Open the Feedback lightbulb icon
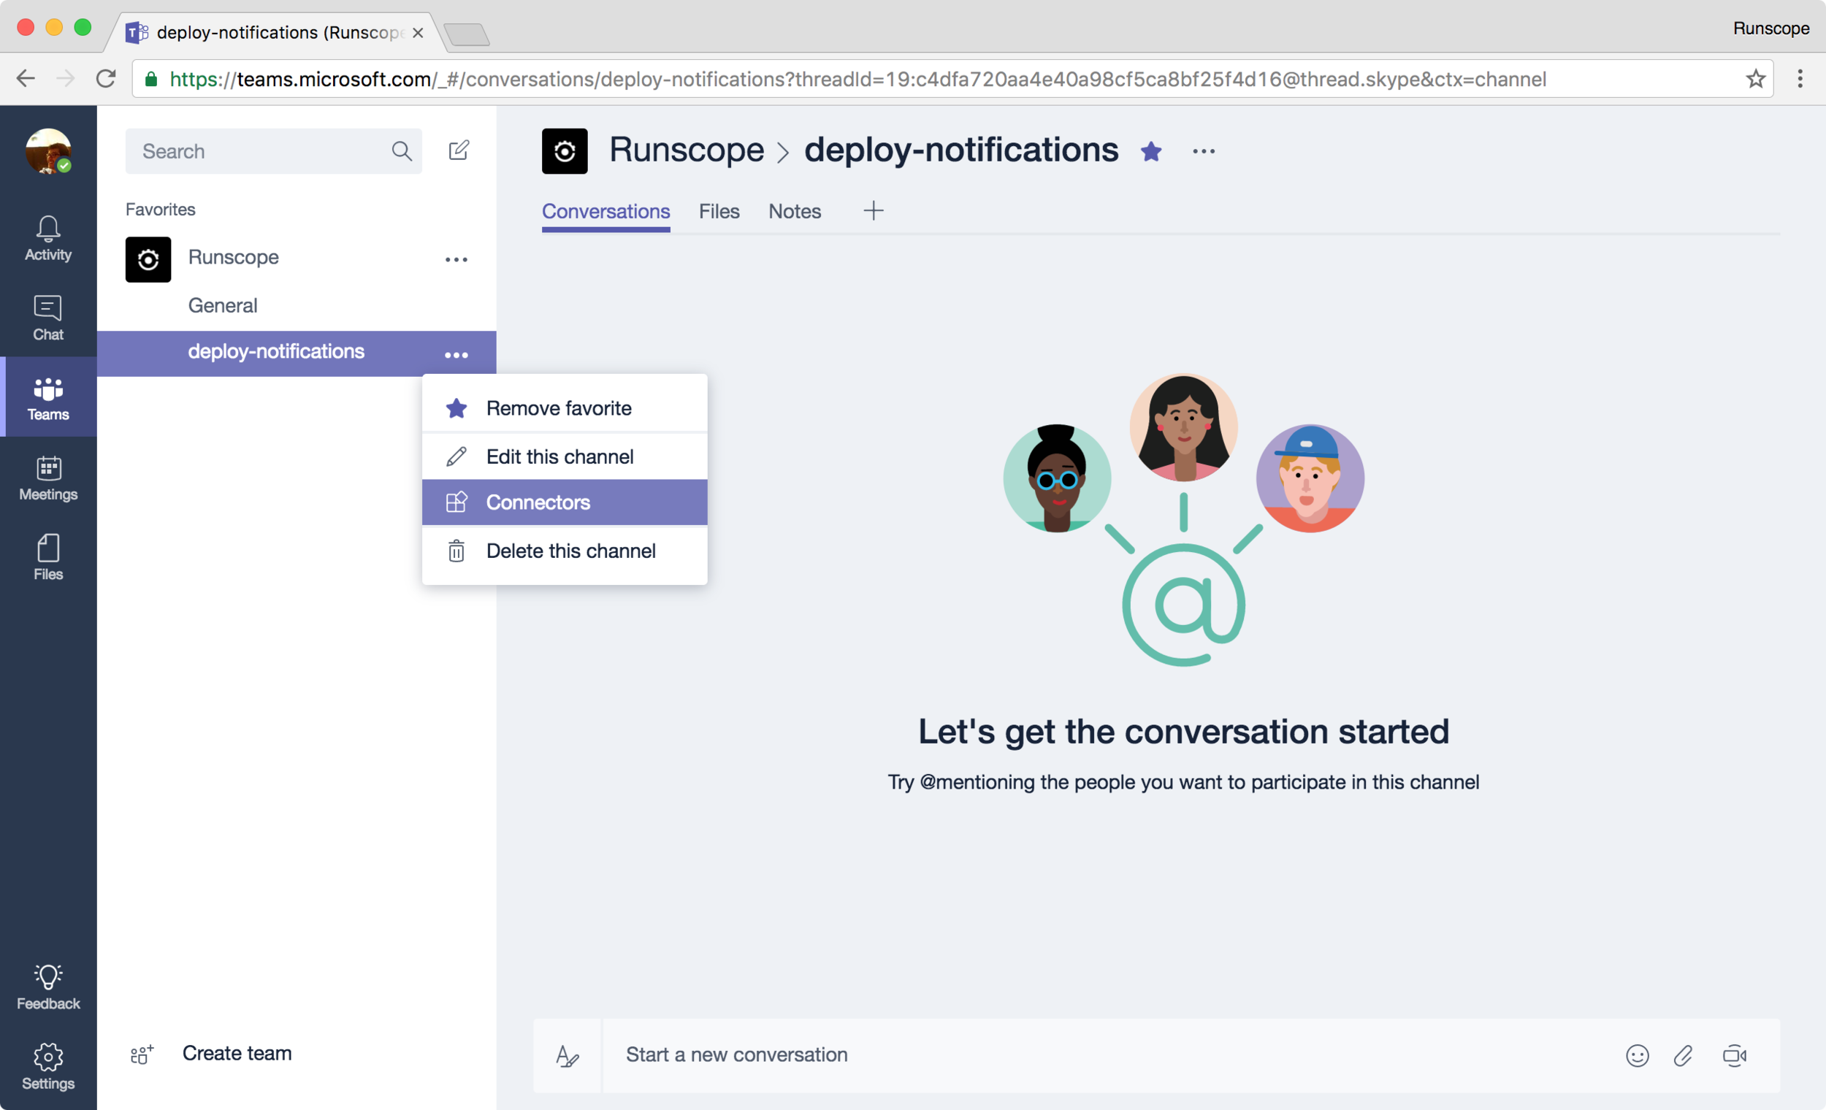The width and height of the screenshot is (1826, 1110). click(x=48, y=987)
